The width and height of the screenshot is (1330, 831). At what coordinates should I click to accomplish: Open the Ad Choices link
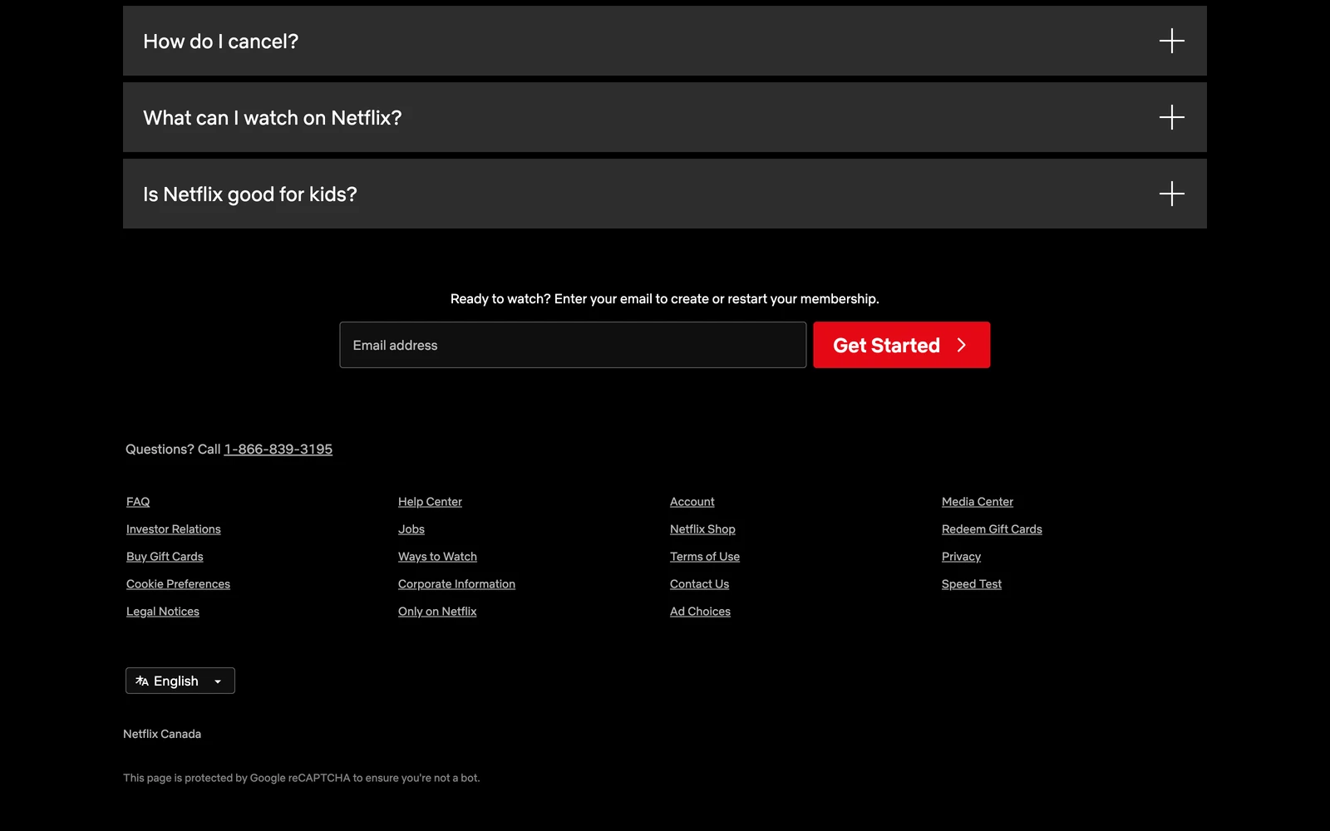pyautogui.click(x=700, y=612)
